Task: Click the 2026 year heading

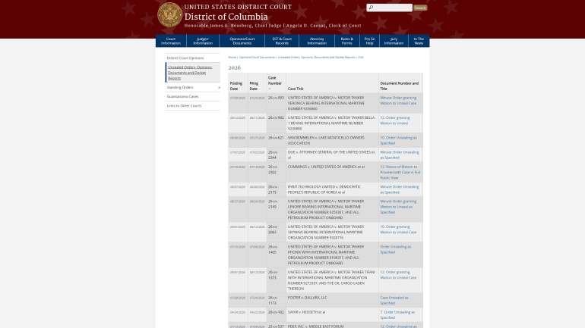Action: click(x=235, y=67)
